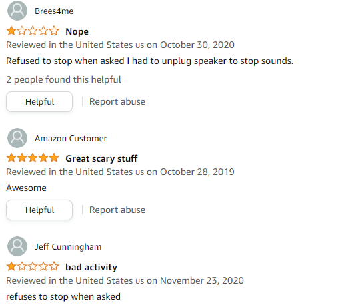Open the Amazon Customer avatar icon
338x305 pixels.
pos(17,138)
